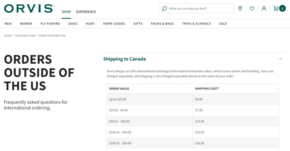Open the store locator pin icon
Image resolution: width=290 pixels, height=151 pixels.
[x=240, y=8]
